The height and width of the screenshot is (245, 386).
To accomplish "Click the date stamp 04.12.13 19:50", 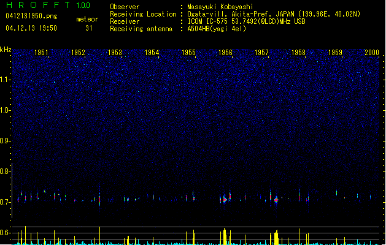I will coord(31,28).
